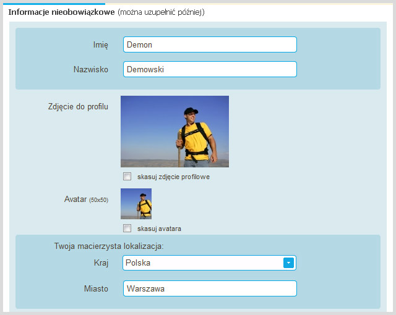This screenshot has width=396, height=315.
Task: Click the 'Nazwisko' field label
Action: coord(90,70)
